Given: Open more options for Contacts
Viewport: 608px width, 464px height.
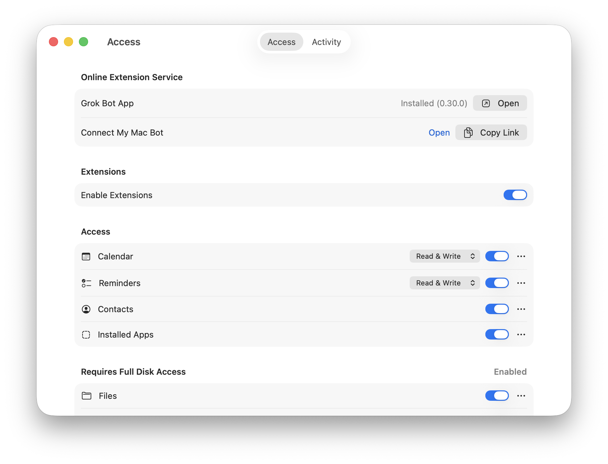Looking at the screenshot, I should pyautogui.click(x=521, y=309).
